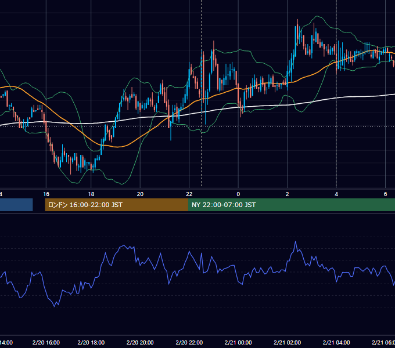Click the '18' hour tick on price chart axis
The width and height of the screenshot is (395, 348).
coord(91,194)
